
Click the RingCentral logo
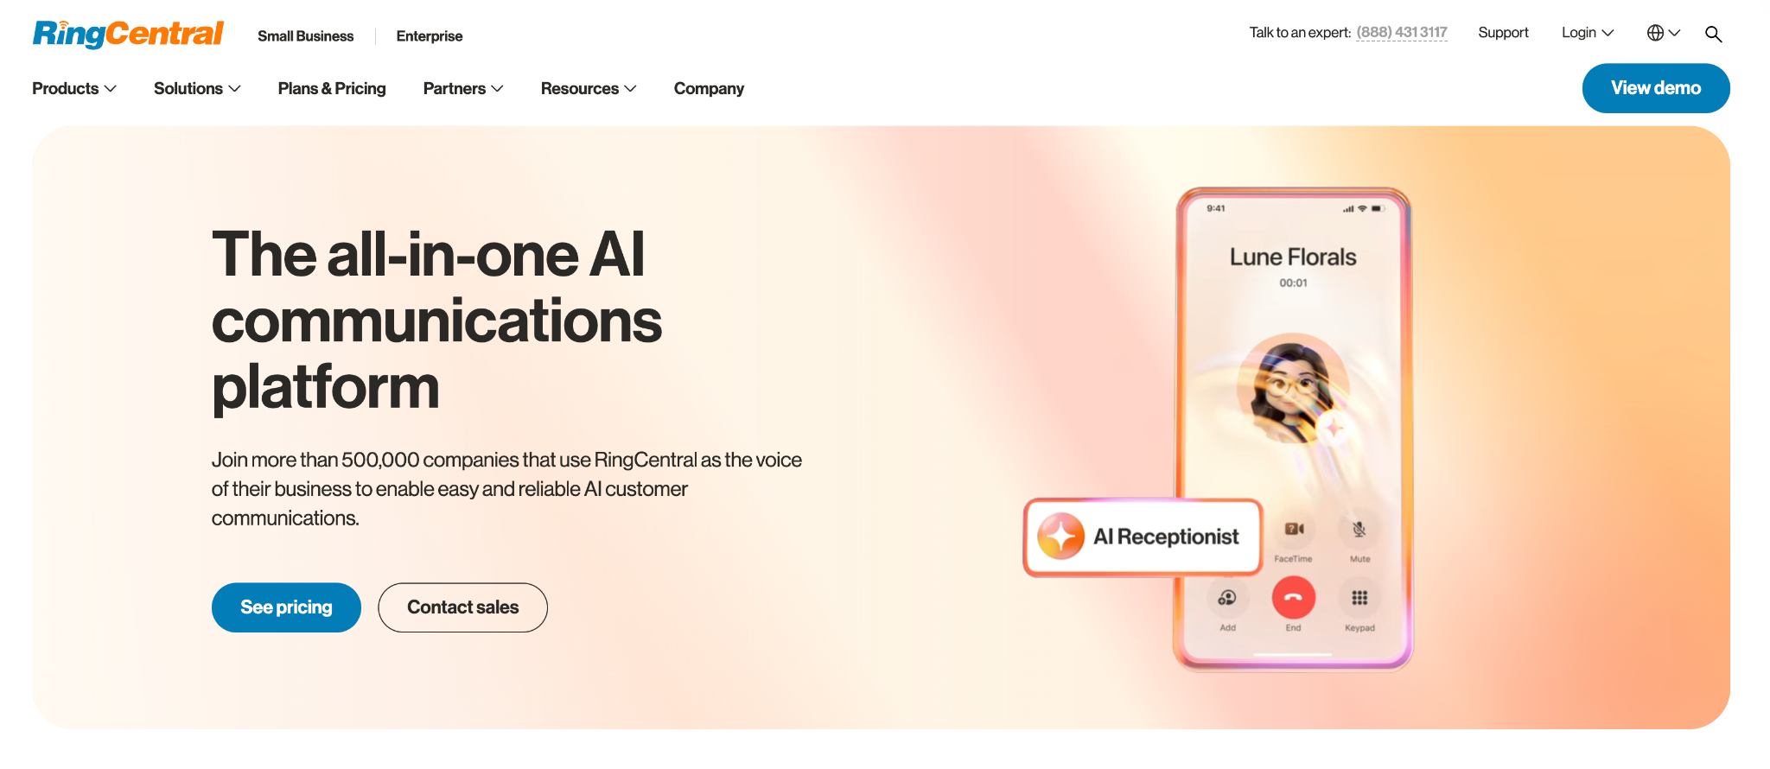128,34
